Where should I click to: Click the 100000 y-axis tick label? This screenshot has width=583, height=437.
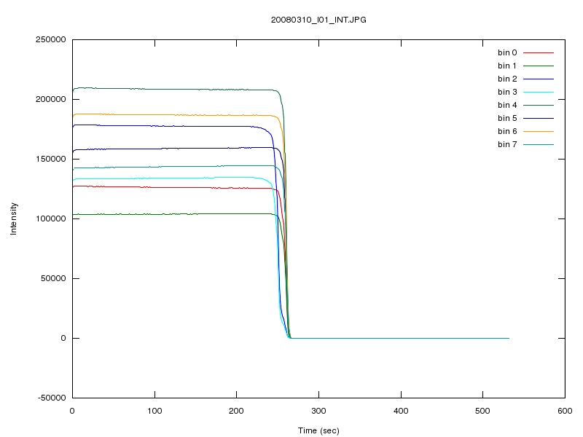pos(51,219)
